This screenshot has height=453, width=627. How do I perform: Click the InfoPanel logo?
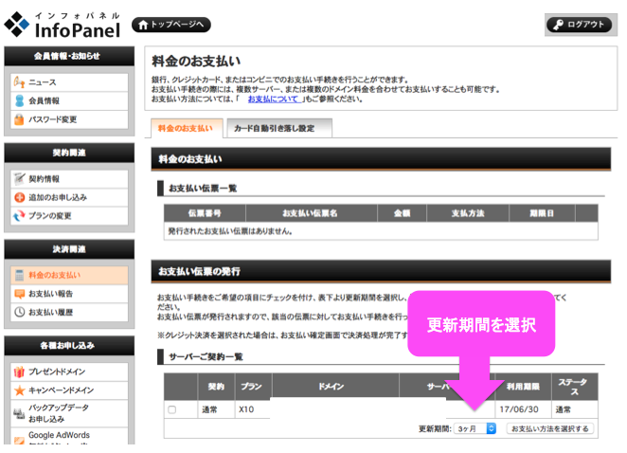[63, 25]
